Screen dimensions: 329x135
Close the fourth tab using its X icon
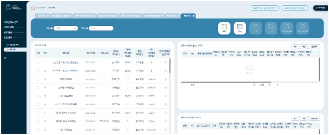[117, 16]
